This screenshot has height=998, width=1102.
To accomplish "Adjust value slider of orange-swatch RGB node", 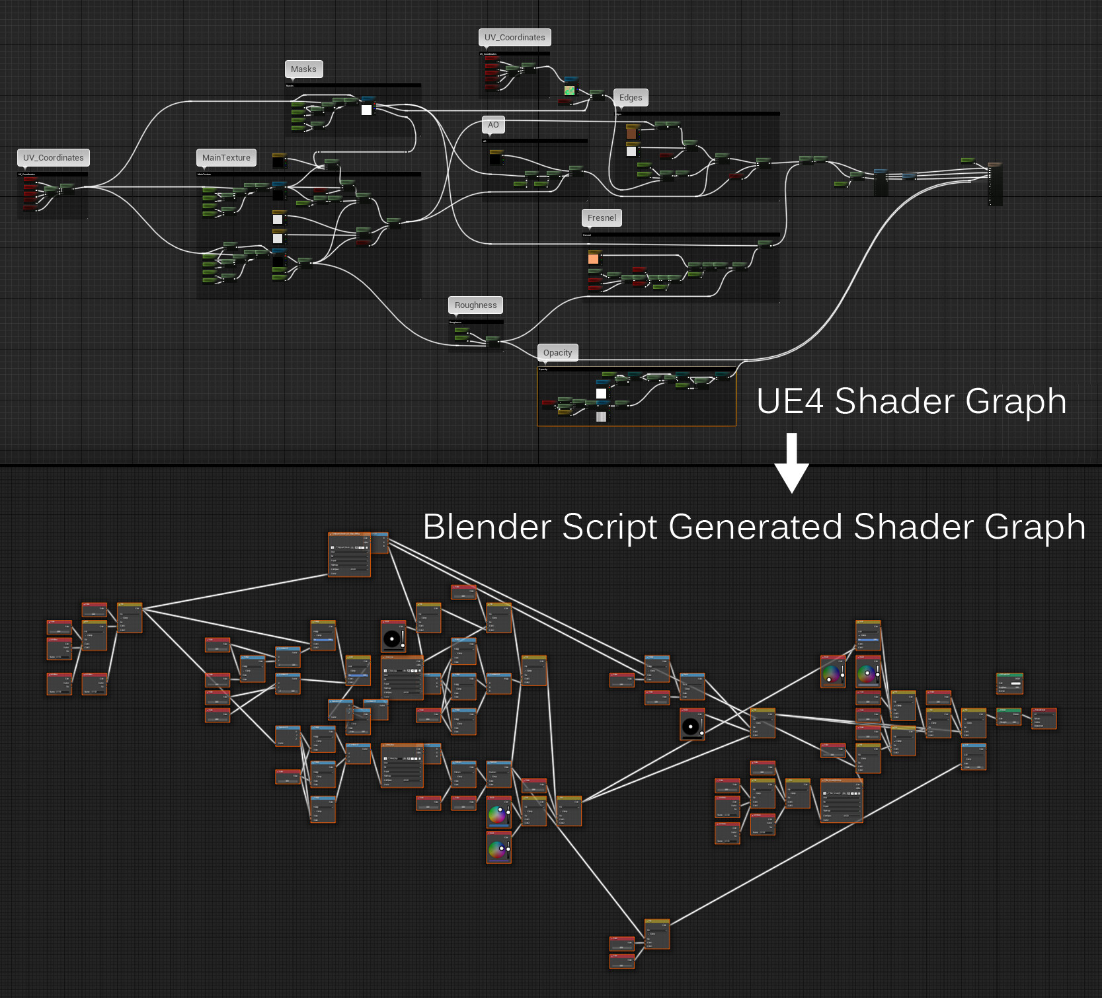I will 842,673.
